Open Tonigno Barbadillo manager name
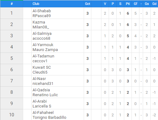Viewport: 158px width, 120px height. pyautogui.click(x=49, y=118)
